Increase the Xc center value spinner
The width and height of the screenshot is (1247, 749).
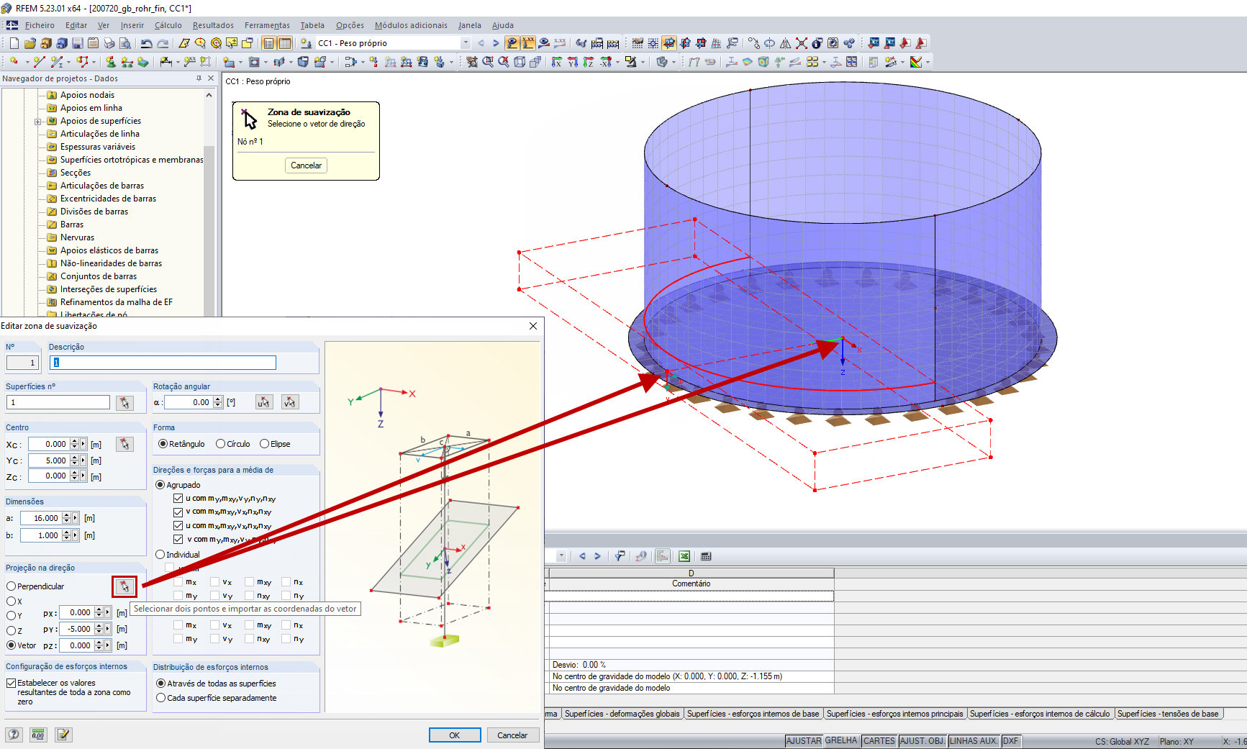[74, 441]
